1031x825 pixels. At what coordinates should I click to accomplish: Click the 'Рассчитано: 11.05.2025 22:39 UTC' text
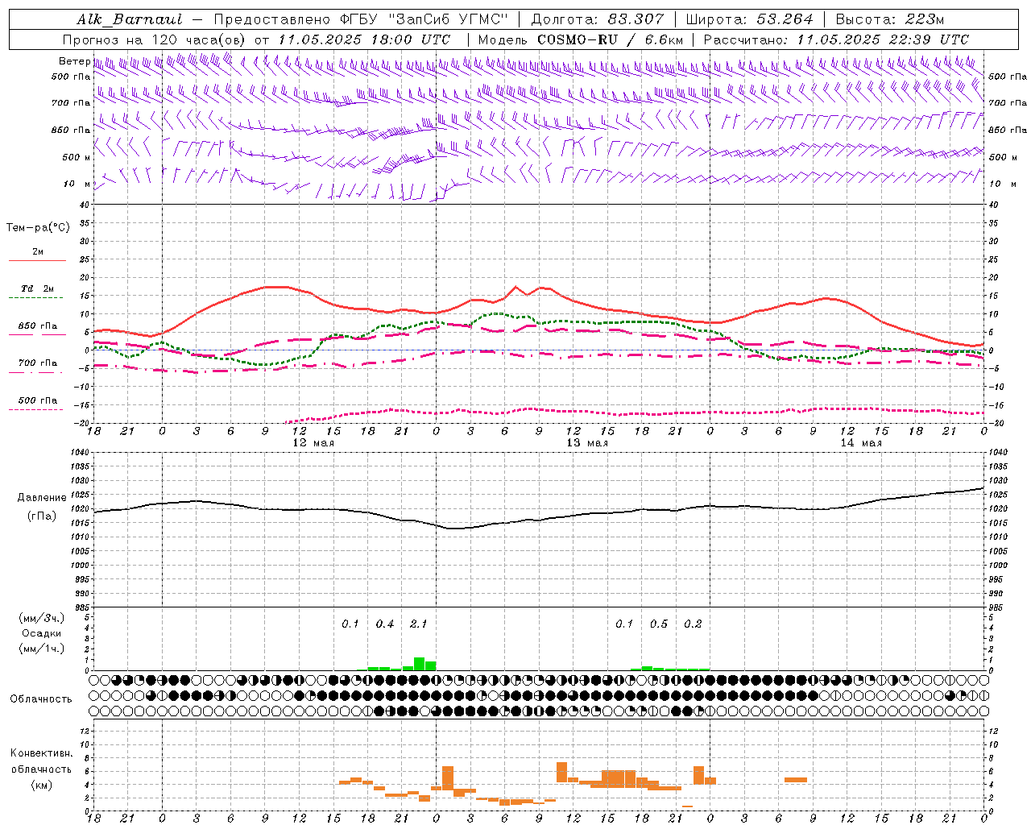[836, 39]
